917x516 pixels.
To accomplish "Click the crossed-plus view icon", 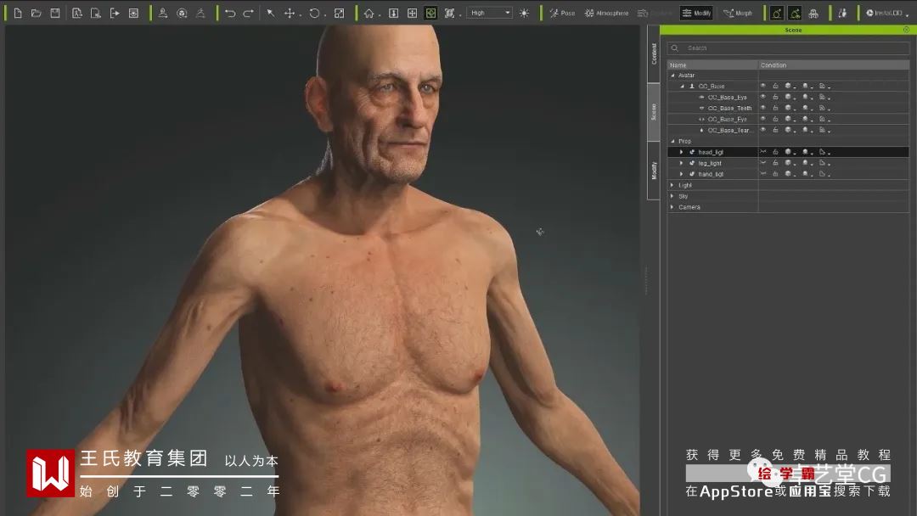I will click(x=413, y=13).
